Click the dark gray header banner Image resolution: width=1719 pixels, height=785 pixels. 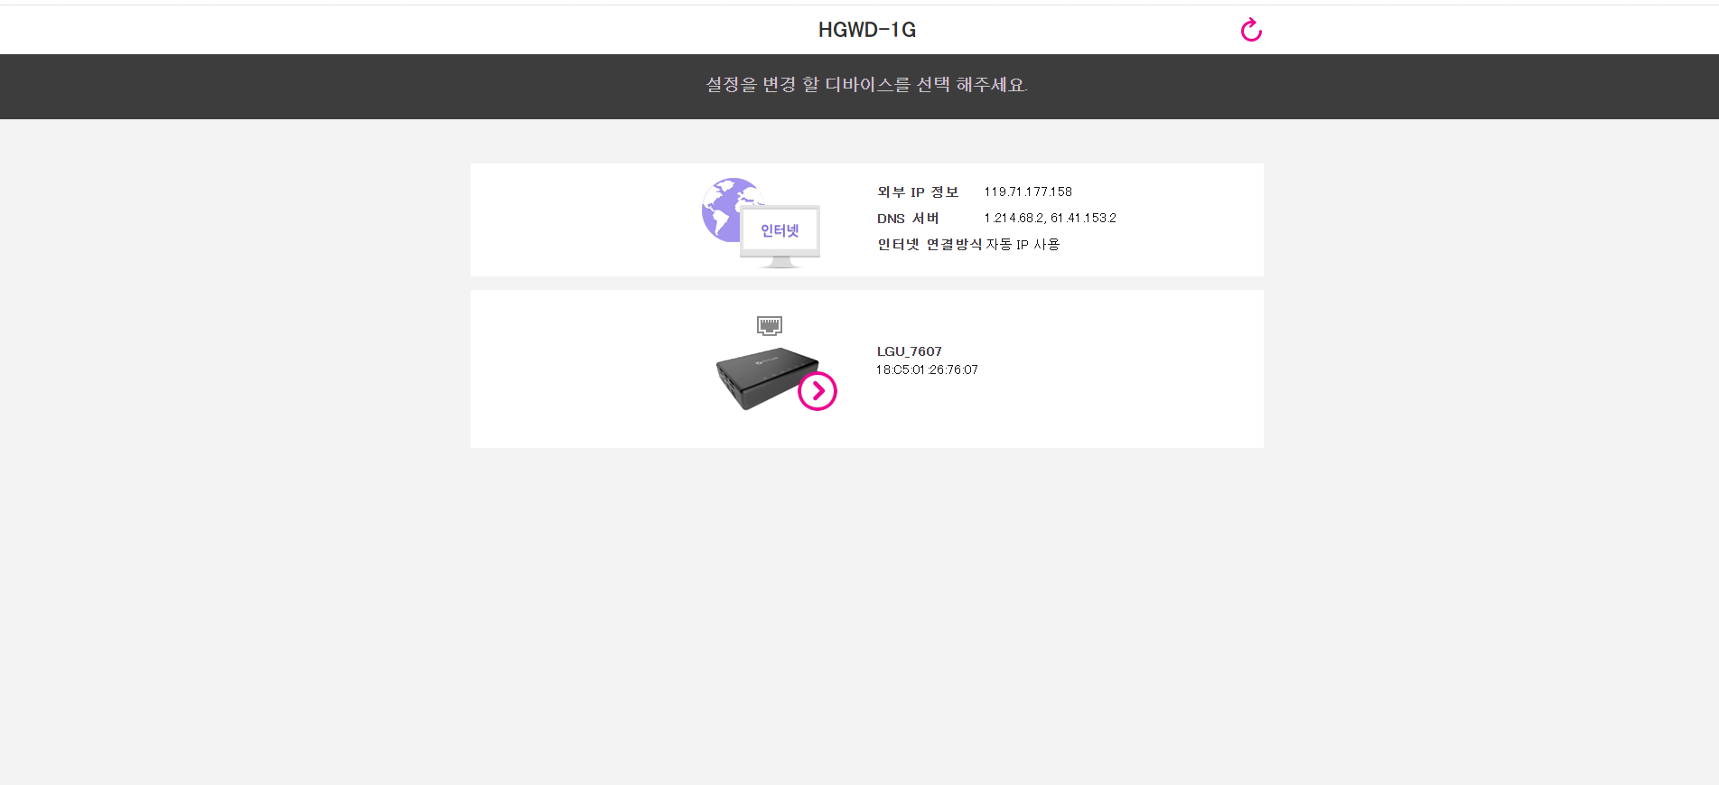click(x=361, y=87)
